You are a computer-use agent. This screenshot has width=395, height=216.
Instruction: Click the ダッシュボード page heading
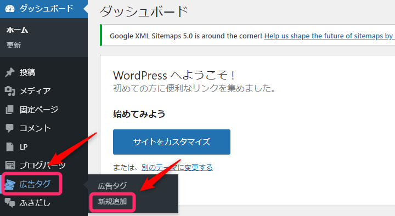(144, 12)
